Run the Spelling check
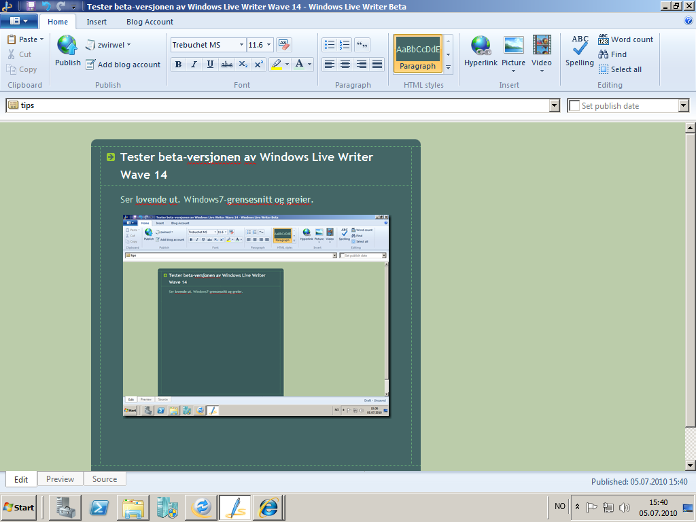The width and height of the screenshot is (696, 522). pos(580,52)
